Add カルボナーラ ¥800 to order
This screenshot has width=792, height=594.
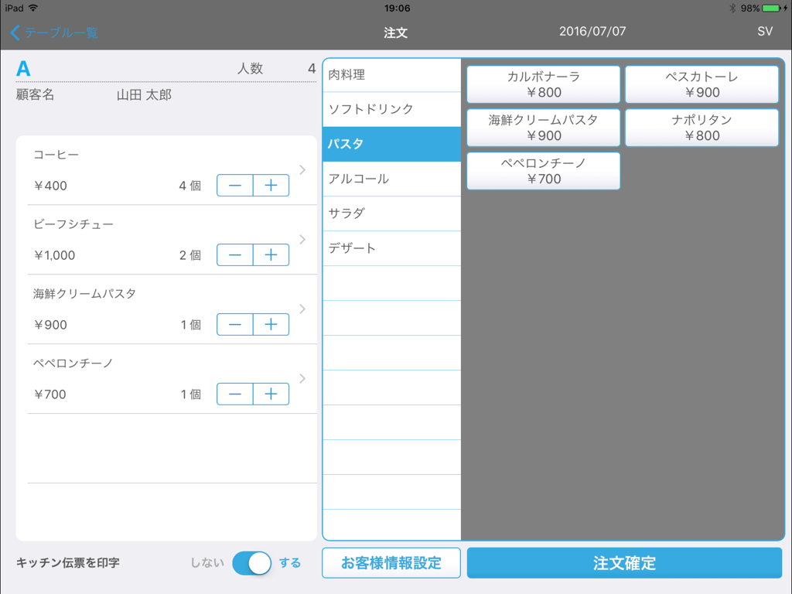543,84
